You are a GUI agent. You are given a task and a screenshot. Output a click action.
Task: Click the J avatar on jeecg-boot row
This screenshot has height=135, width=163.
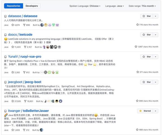[45, 101]
